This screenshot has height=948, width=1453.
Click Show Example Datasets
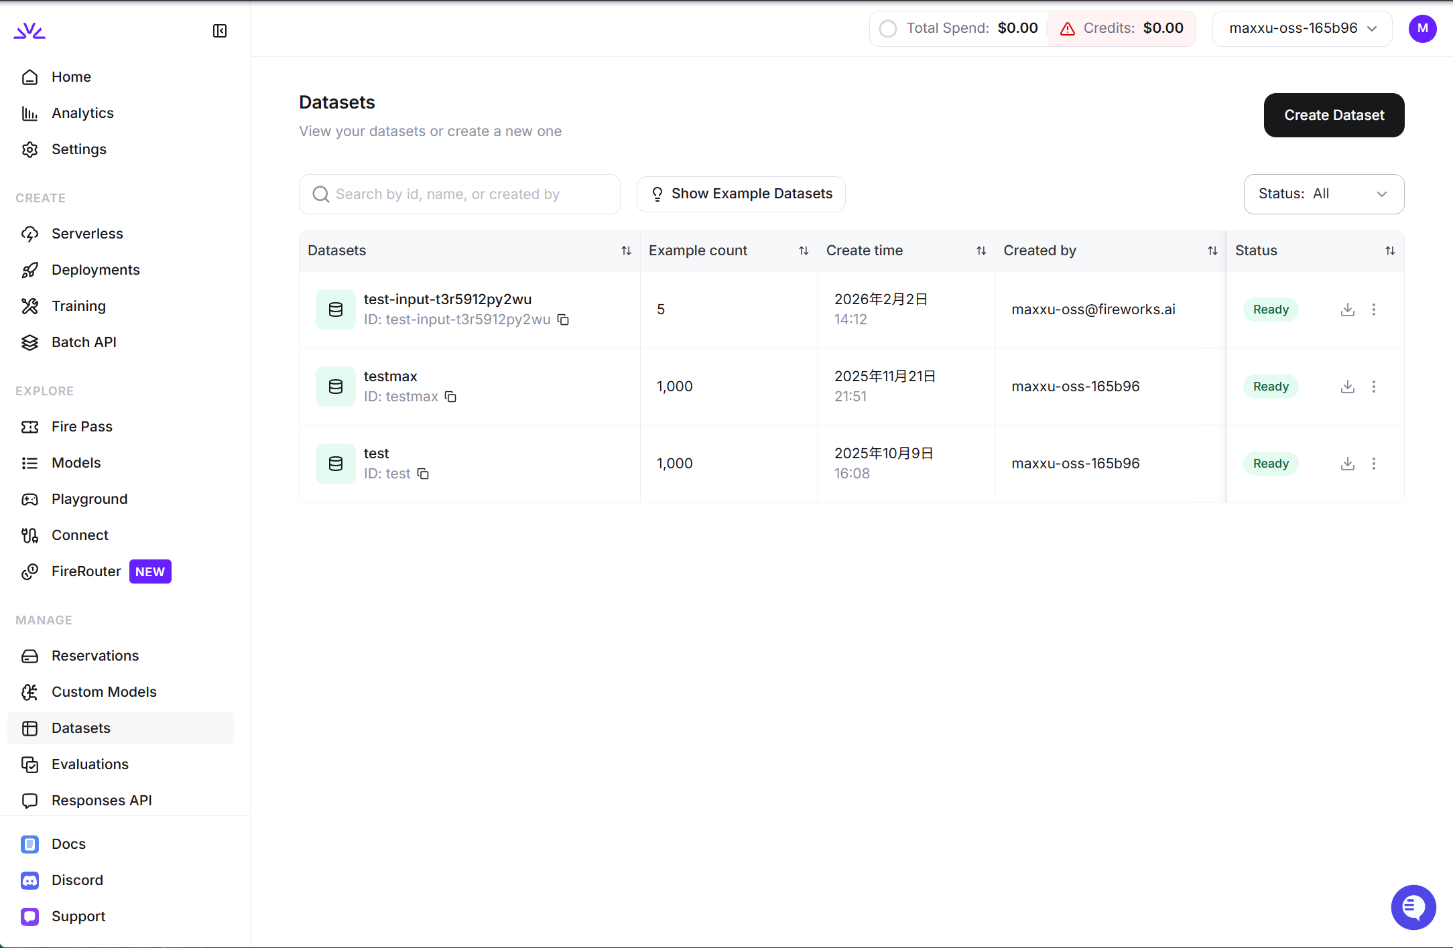coord(741,194)
